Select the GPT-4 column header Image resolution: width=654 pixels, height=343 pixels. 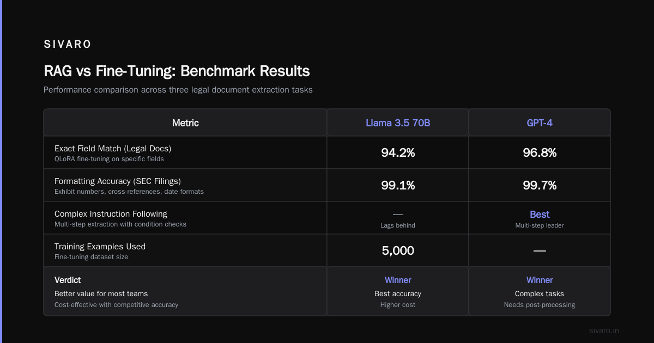click(x=540, y=123)
